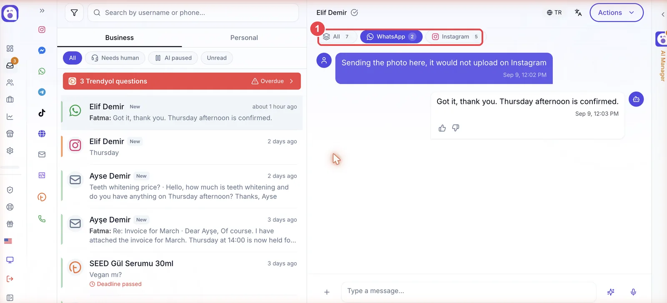Open the Trendyol channel icon in sidebar
This screenshot has width=667, height=303.
pyautogui.click(x=42, y=197)
